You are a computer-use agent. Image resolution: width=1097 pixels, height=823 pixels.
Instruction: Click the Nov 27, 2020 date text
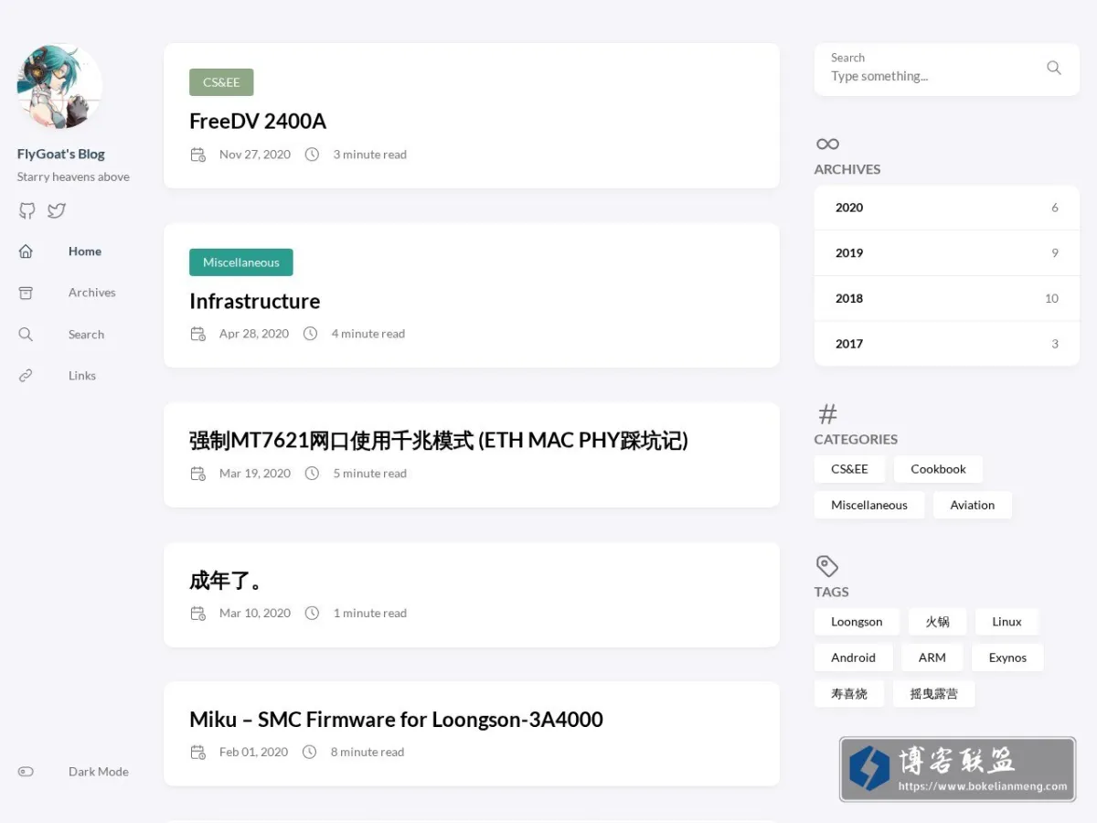coord(255,155)
